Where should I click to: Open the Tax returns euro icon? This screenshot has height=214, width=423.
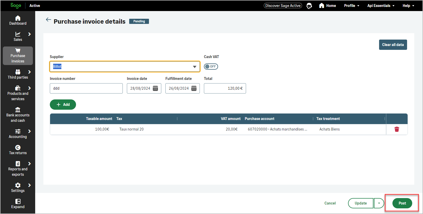[x=18, y=147]
